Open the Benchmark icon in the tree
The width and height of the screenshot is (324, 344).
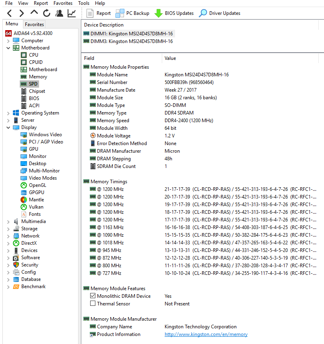click(16, 287)
